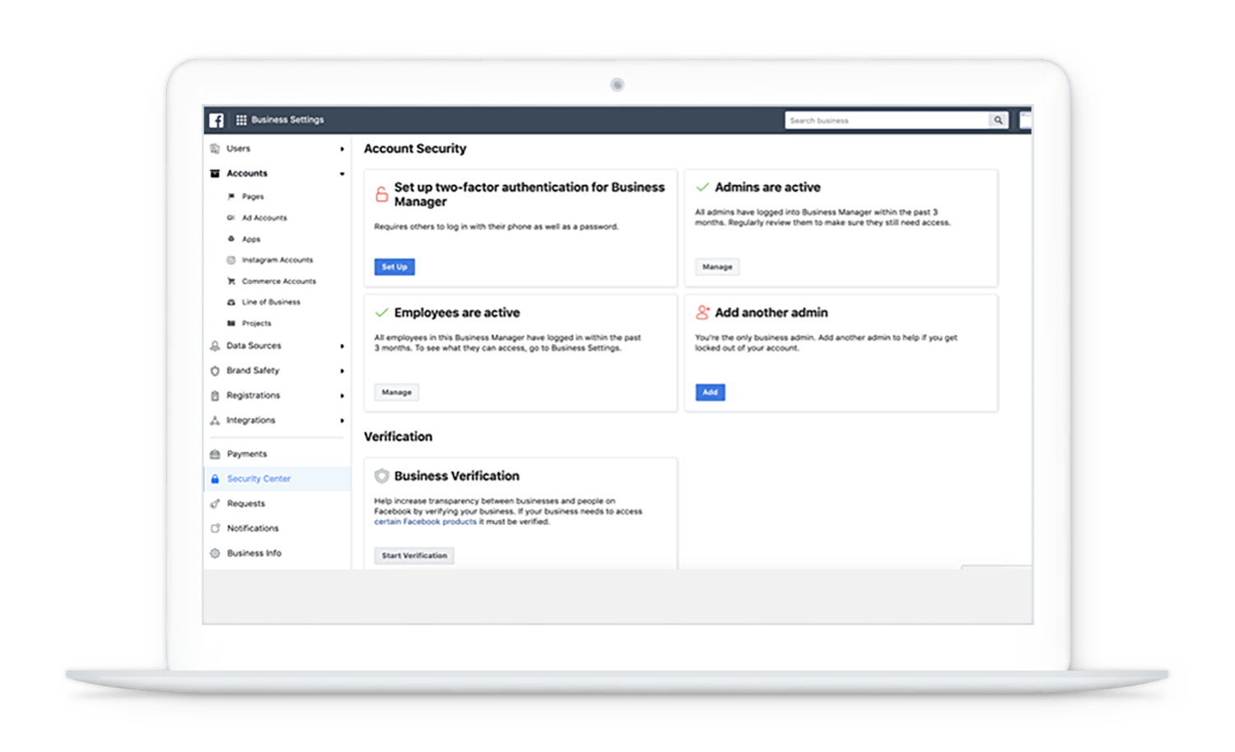Click the Instagram Accounts icon

point(231,260)
